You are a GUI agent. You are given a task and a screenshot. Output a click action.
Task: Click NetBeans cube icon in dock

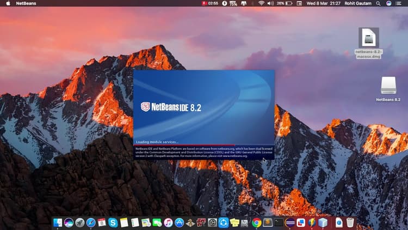[x=323, y=223]
